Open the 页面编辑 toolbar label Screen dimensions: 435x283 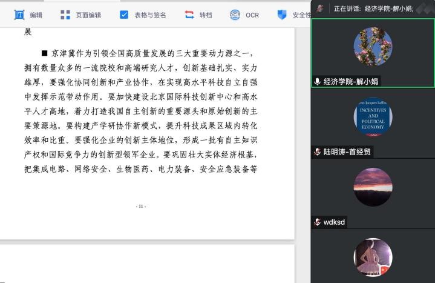click(88, 15)
